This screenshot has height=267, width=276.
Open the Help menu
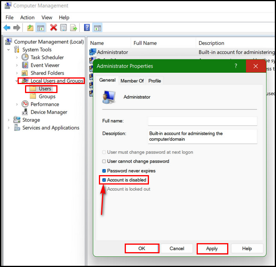pos(64,18)
